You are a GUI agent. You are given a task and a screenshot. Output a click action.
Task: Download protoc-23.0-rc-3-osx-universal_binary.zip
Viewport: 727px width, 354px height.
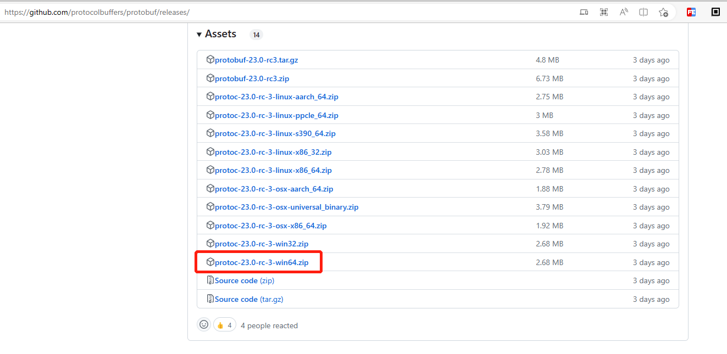(x=287, y=207)
